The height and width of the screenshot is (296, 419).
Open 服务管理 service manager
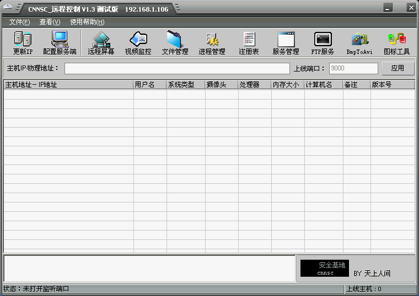click(286, 43)
